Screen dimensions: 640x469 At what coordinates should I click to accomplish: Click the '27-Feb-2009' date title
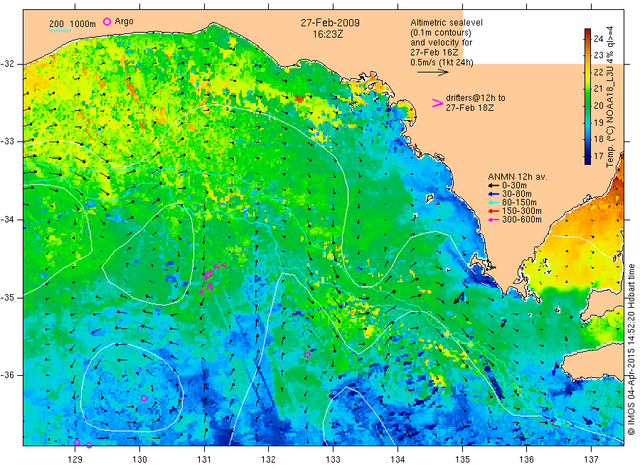coord(330,23)
